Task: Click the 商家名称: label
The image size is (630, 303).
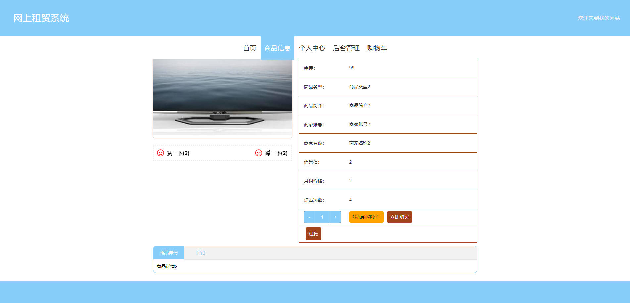Action: (x=314, y=143)
